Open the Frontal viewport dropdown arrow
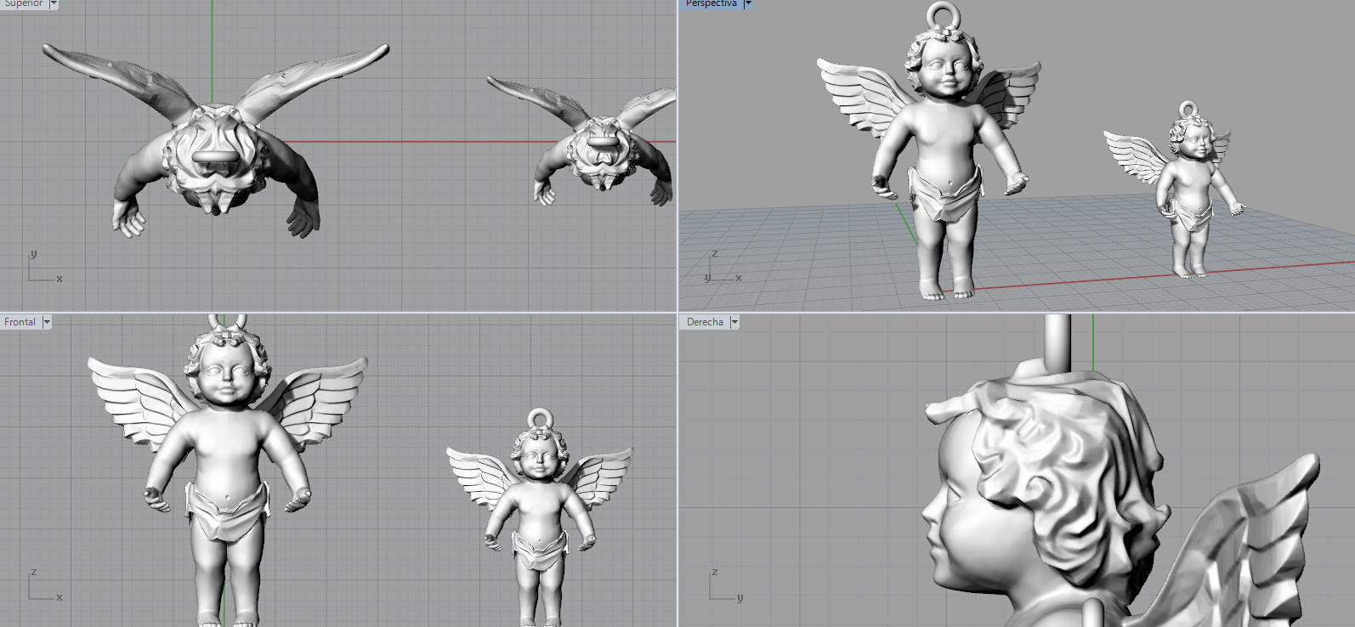The height and width of the screenshot is (627, 1355). 47,322
